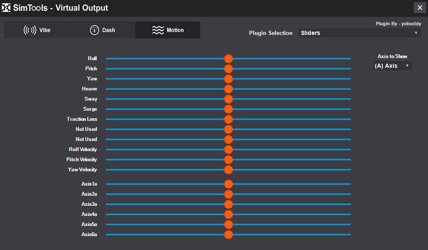Click the Dash gauge icon
The height and width of the screenshot is (250, 428).
point(95,30)
